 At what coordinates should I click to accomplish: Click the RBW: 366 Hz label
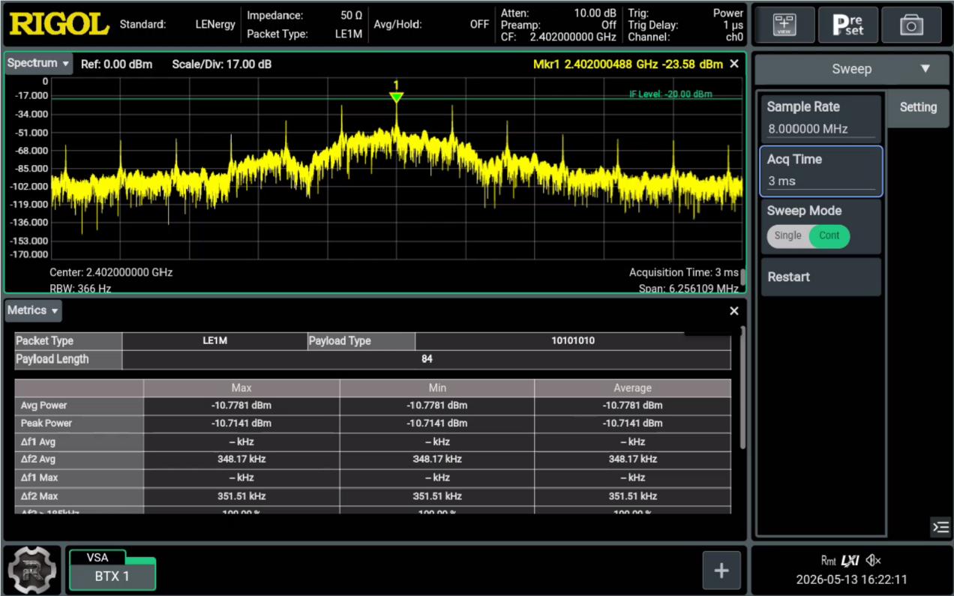pos(80,289)
